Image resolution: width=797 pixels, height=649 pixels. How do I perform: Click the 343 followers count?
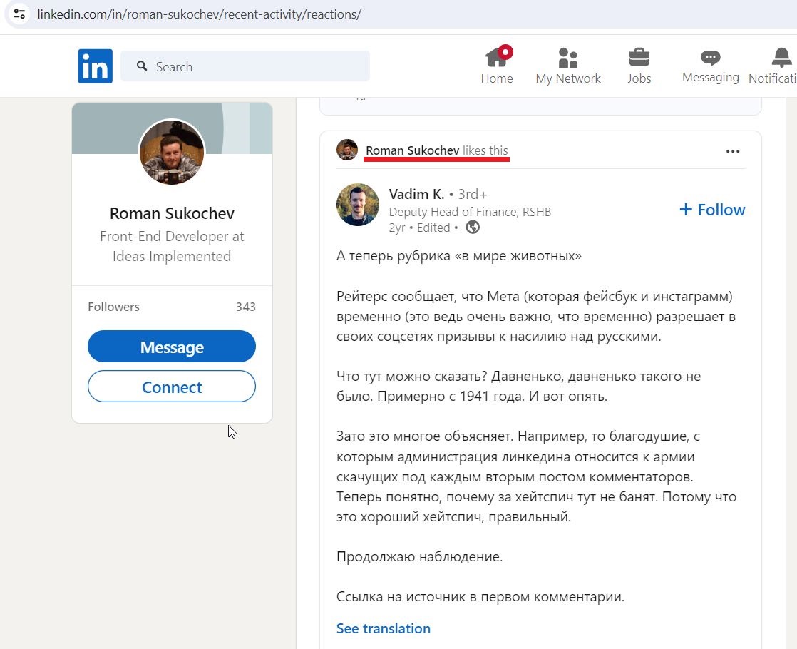245,307
